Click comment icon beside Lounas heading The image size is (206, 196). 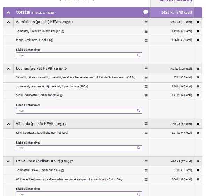(65, 69)
